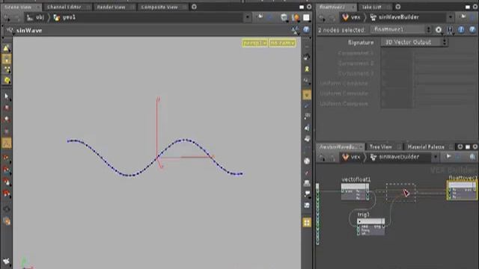Toggle the yellow grid icon on right toolbar

(x=307, y=223)
